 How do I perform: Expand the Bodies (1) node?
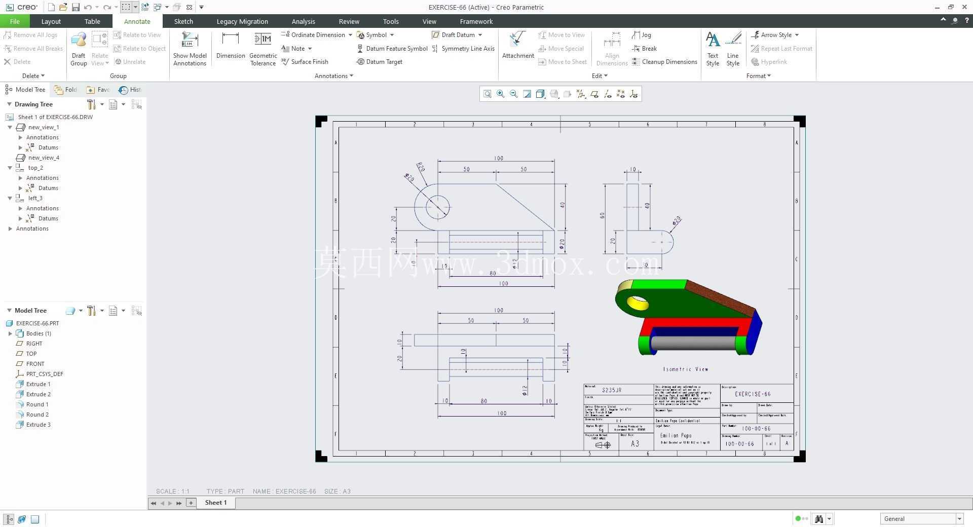point(10,333)
